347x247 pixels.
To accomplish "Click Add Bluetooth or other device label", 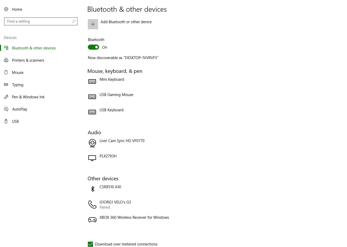I will [126, 22].
